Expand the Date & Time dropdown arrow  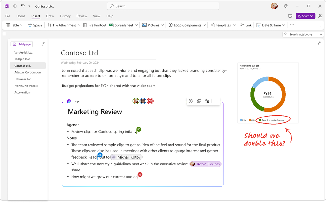[x=284, y=25]
